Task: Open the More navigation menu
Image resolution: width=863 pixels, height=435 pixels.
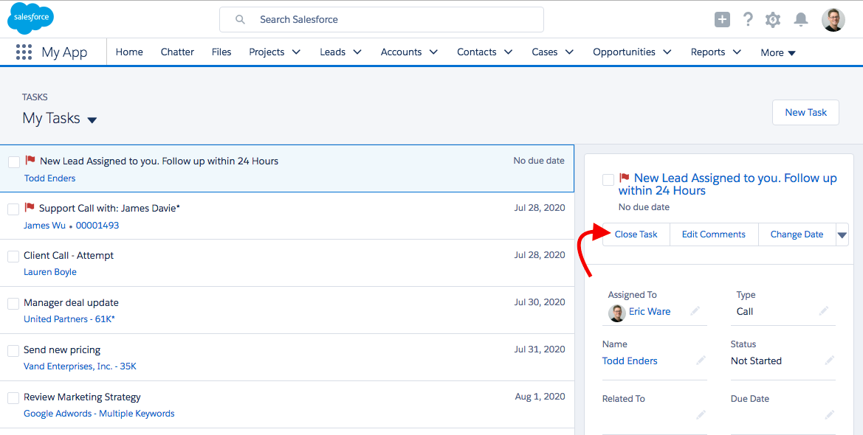Action: pos(778,53)
